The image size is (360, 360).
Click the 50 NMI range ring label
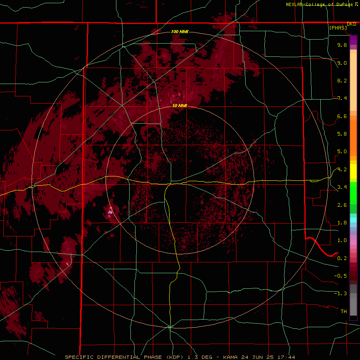(x=180, y=106)
